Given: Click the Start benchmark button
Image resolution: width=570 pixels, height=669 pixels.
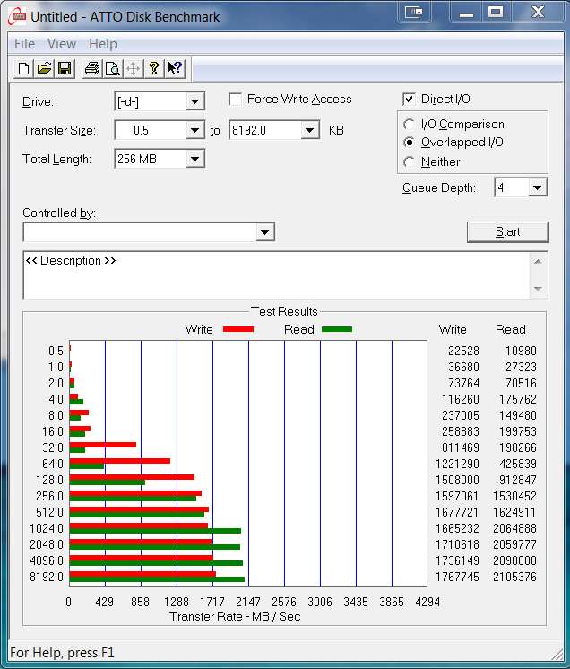Looking at the screenshot, I should pos(508,231).
